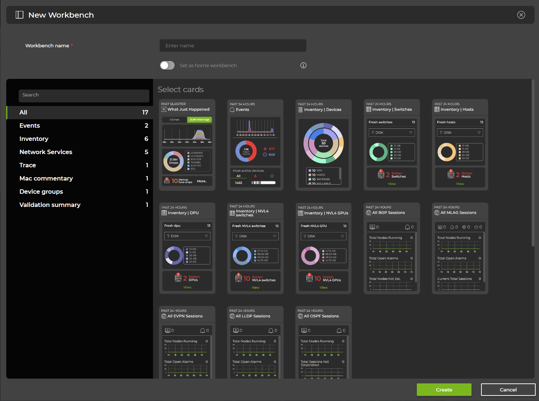539x401 pixels.
Task: Click the Create button
Action: click(444, 390)
